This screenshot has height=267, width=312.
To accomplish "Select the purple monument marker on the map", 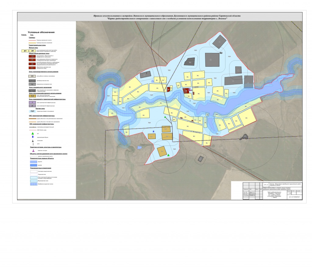I will 190,90.
